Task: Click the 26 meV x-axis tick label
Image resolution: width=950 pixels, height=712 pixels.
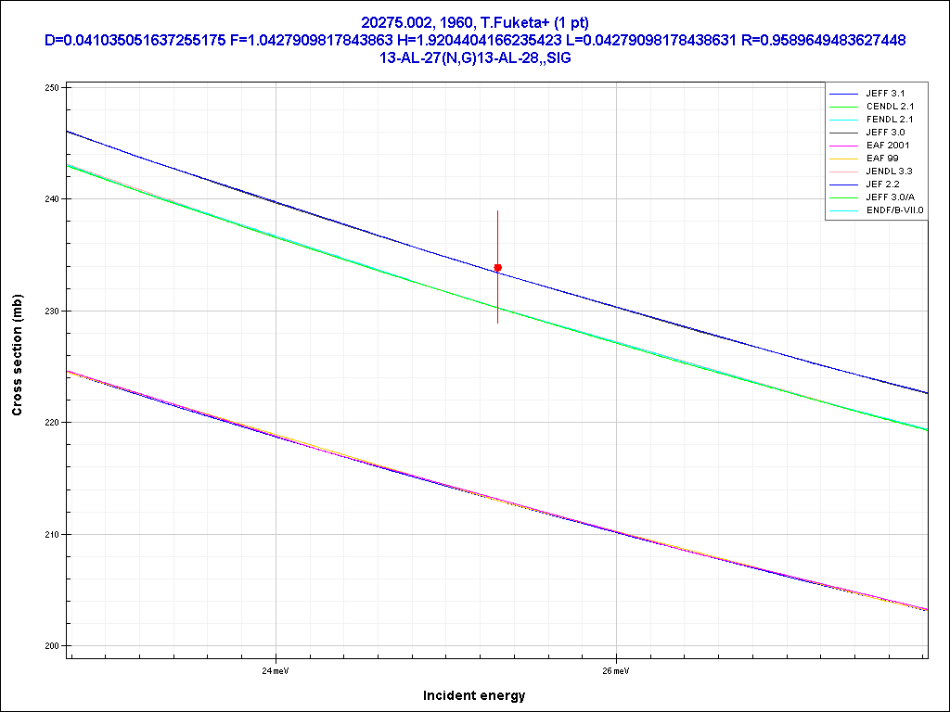Action: click(616, 670)
